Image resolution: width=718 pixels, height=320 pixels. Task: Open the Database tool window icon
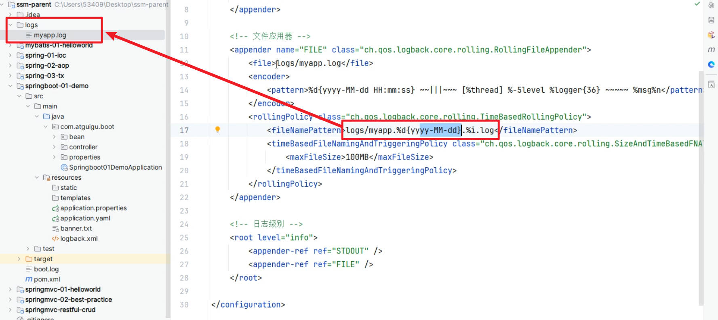click(711, 20)
